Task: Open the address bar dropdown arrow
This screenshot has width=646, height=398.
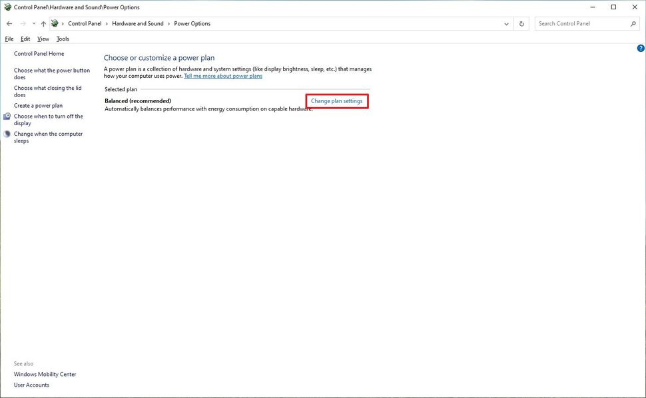Action: 506,23
